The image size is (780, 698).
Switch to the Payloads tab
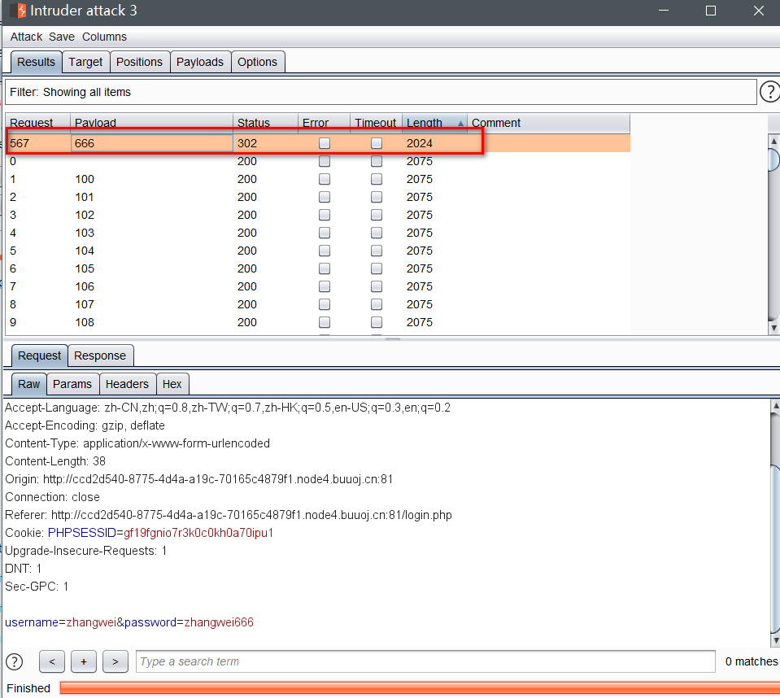click(x=200, y=62)
